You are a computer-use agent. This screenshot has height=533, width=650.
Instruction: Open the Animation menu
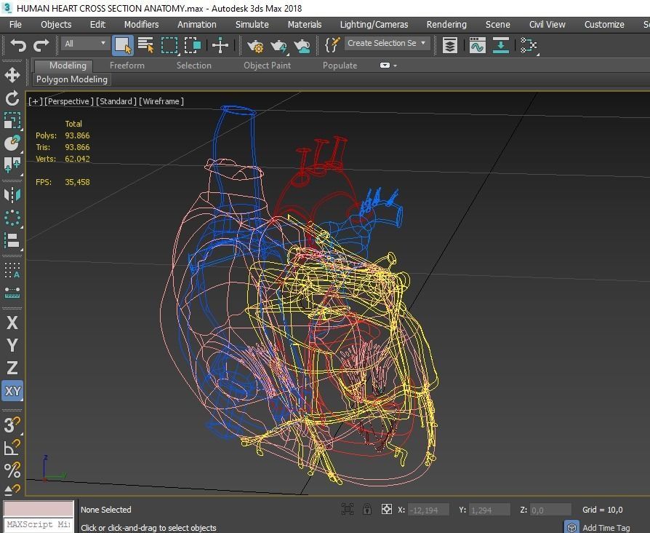click(197, 25)
